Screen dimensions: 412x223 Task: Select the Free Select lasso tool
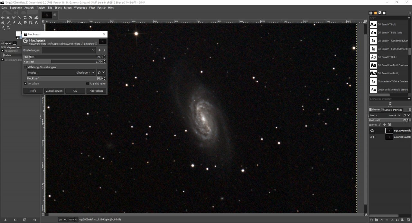coord(14,18)
